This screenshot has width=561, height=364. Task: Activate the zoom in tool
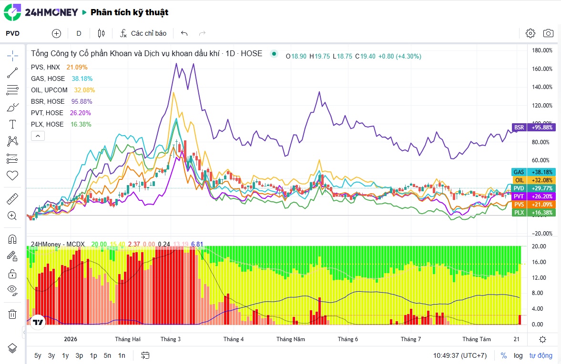[x=12, y=216]
